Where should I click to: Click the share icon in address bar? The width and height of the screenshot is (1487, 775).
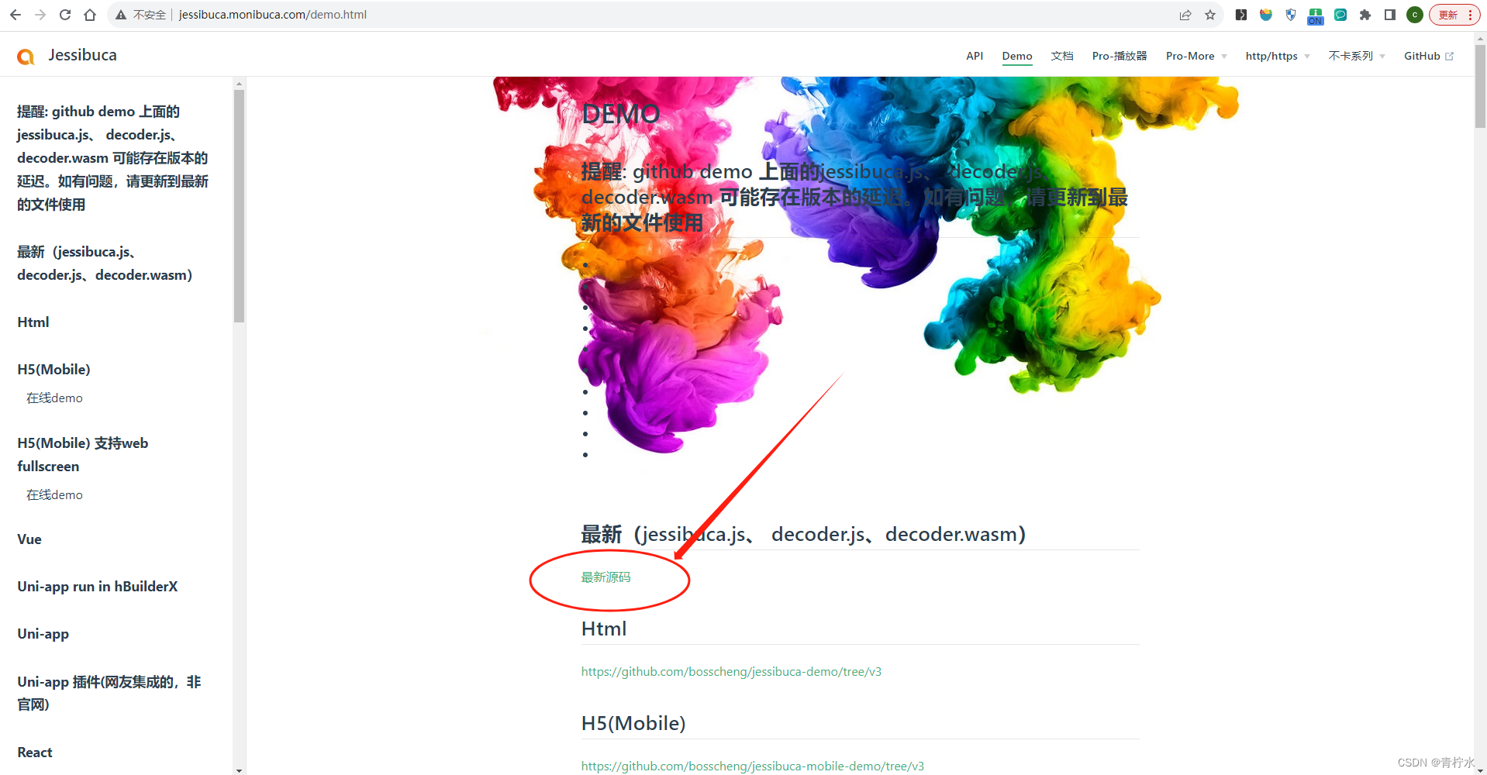[1185, 14]
